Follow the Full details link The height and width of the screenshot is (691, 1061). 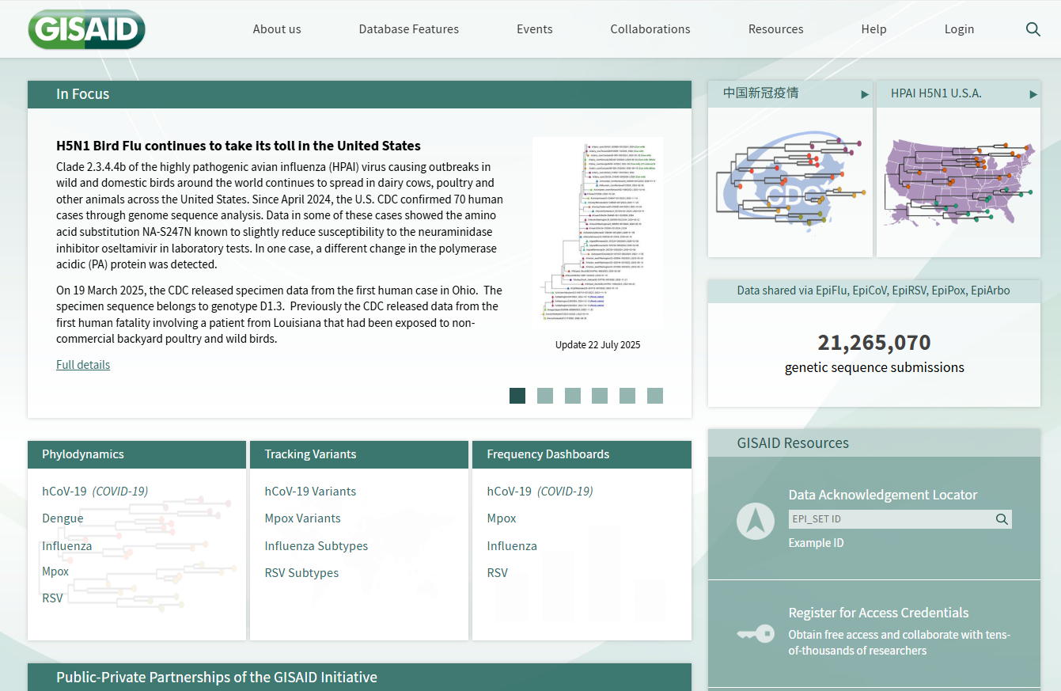pyautogui.click(x=83, y=365)
